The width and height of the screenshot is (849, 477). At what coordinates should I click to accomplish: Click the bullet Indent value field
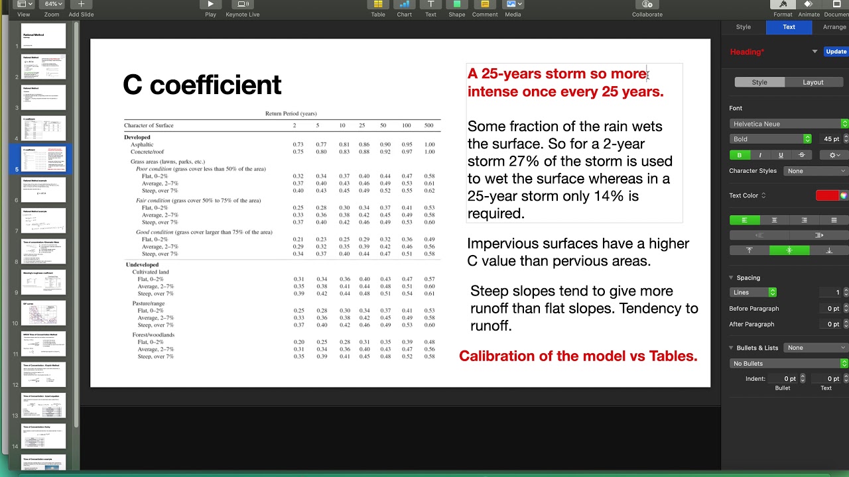[x=783, y=379]
